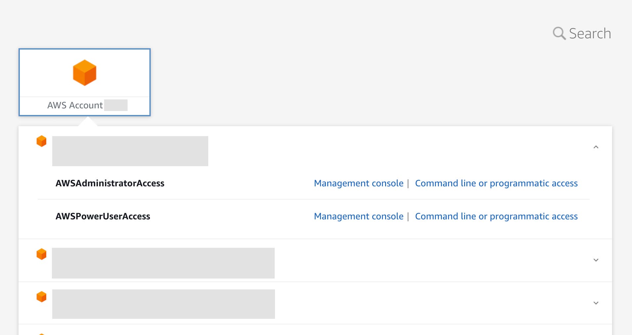
Task: Expand the second account's role list
Action: (x=596, y=260)
